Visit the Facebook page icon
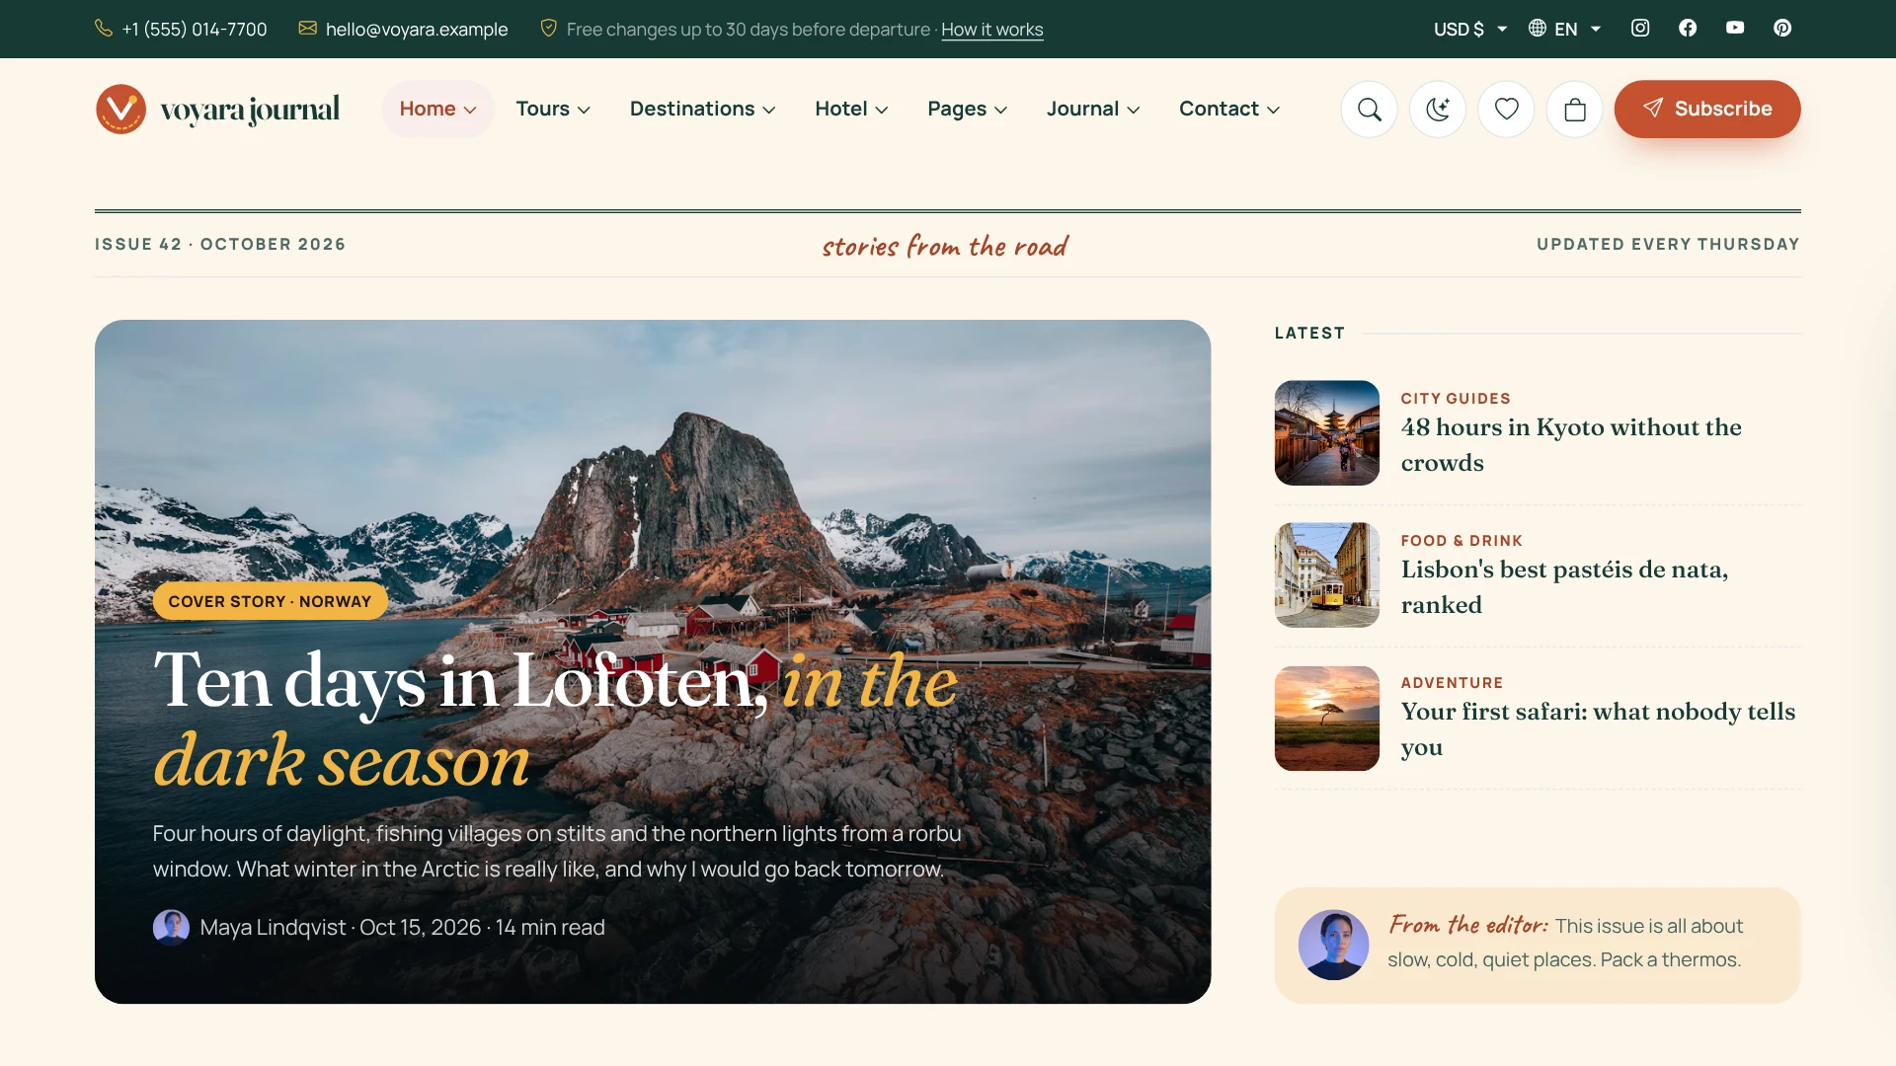This screenshot has width=1896, height=1066. click(1688, 29)
